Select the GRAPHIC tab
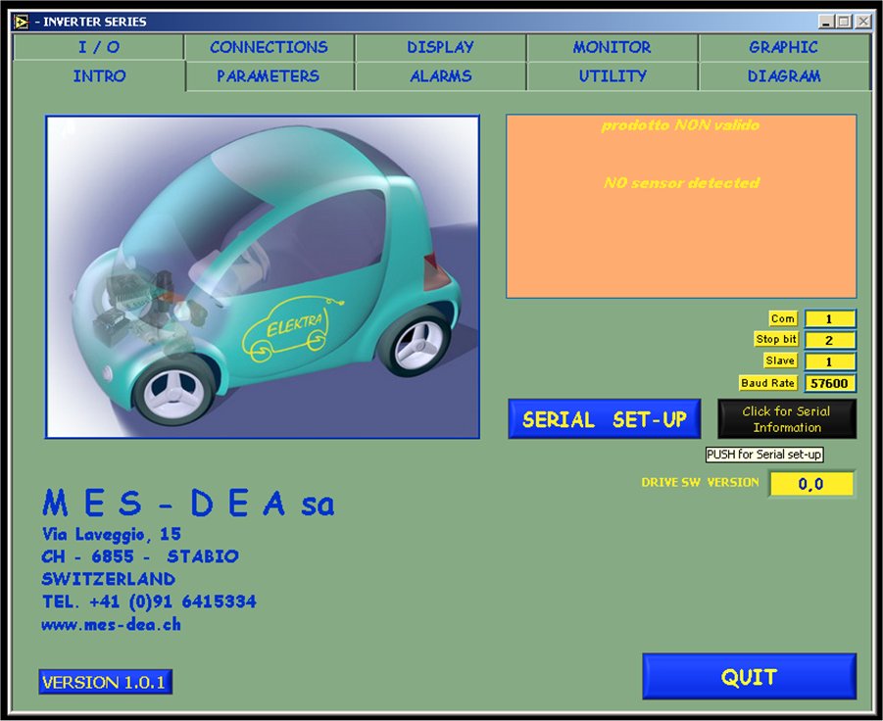The height and width of the screenshot is (721, 883). tap(783, 47)
